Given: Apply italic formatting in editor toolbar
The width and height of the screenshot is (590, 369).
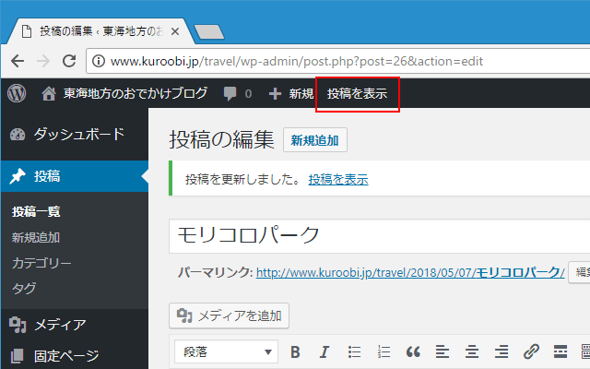Looking at the screenshot, I should pos(324,351).
